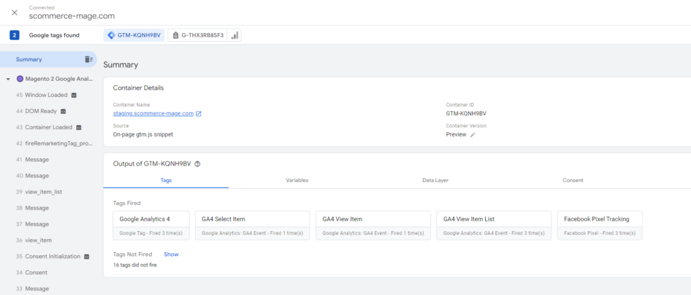Click the pencil icon next to Preview version
Viewport: 691px width, 295px height.
coord(473,135)
